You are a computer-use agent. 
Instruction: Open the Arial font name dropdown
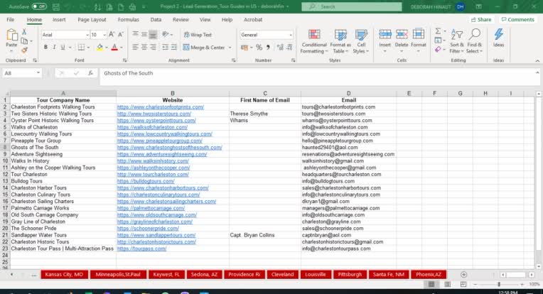point(87,35)
